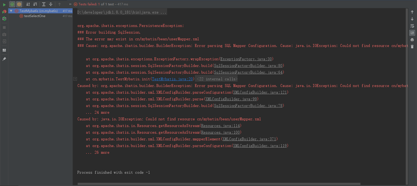Open XMLConfigBuilder.java:121 link
The width and height of the screenshot is (417, 186).
pyautogui.click(x=260, y=92)
